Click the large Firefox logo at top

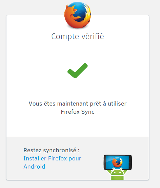coord(78,15)
